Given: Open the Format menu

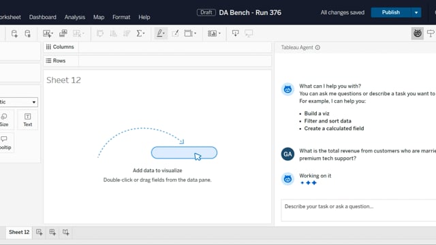Looking at the screenshot, I should [121, 17].
